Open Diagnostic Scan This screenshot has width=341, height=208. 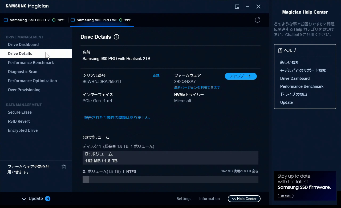[x=23, y=72]
